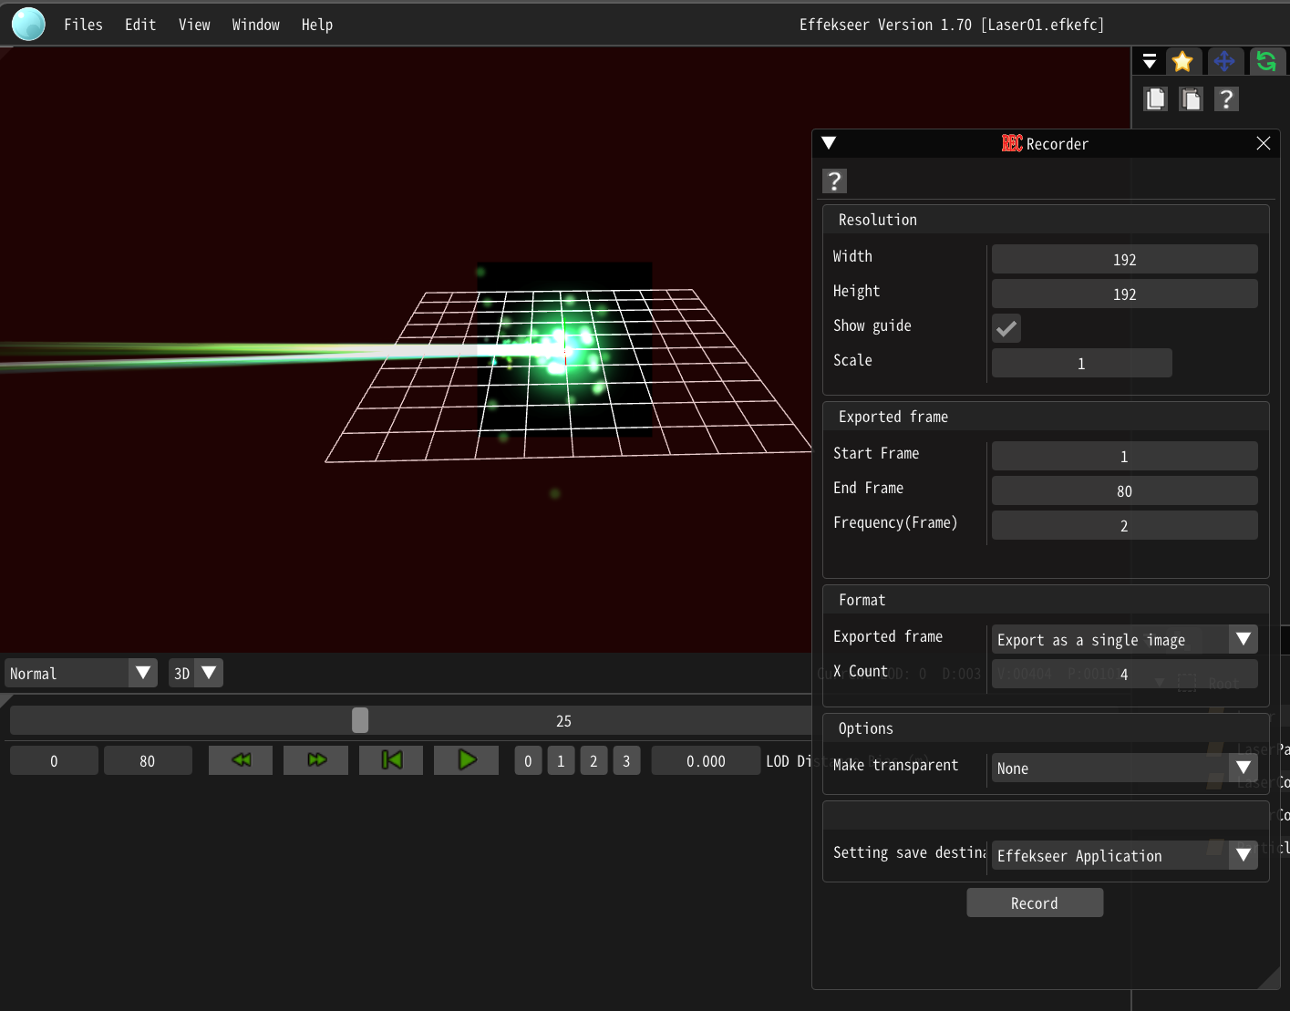Click the timeline frame slider handle
The height and width of the screenshot is (1011, 1290).
click(x=360, y=720)
